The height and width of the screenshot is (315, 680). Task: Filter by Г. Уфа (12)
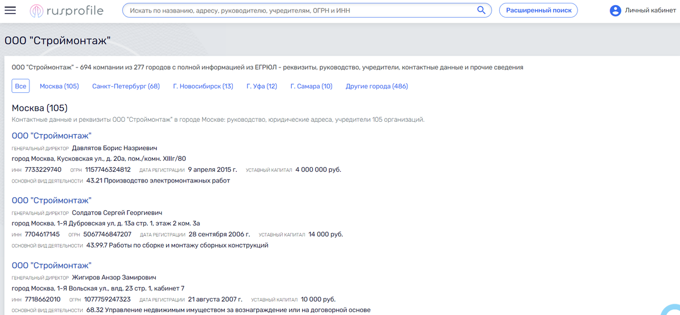click(262, 86)
